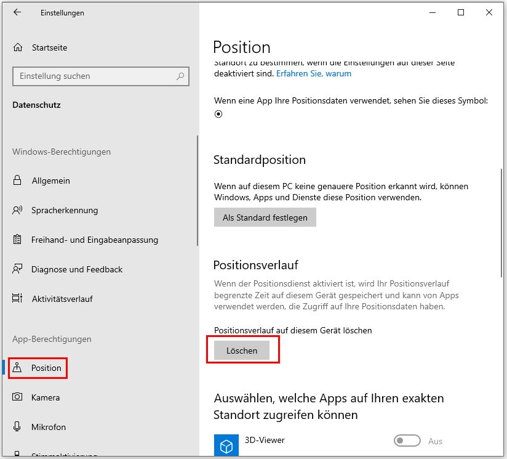Viewport: 507px width, 459px height.
Task: Click the sidebar vertical scrollbar
Action: 197,191
